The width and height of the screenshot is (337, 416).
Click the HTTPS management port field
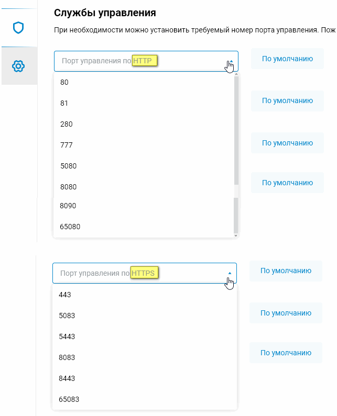coord(145,273)
